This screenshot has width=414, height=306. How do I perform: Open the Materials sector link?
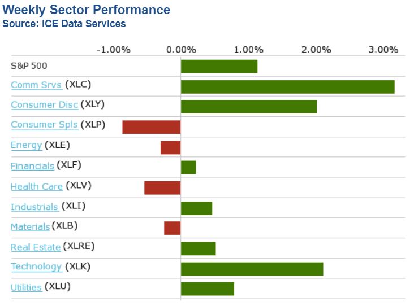pos(30,226)
